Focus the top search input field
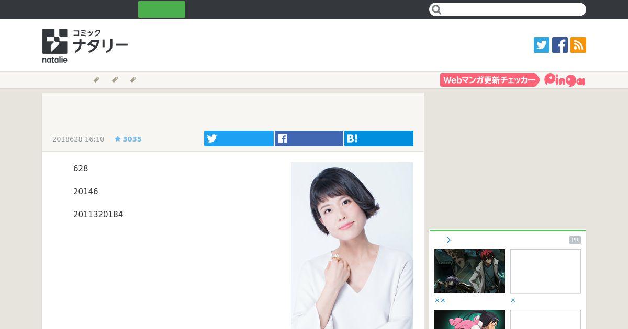Screen dimensions: 628x329 tap(508, 9)
